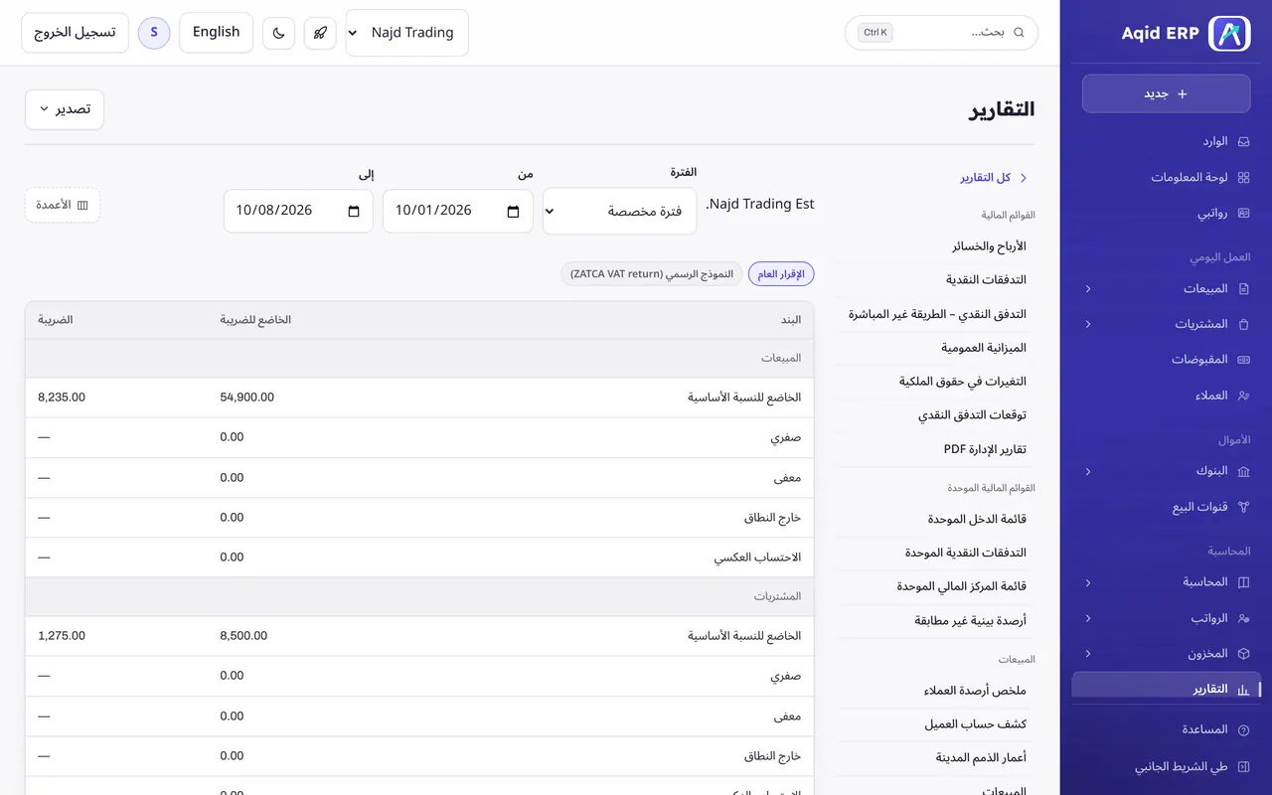Open Receipts (المقبوضات) in the sidebar
Screen dimensions: 1272x795
point(1166,360)
